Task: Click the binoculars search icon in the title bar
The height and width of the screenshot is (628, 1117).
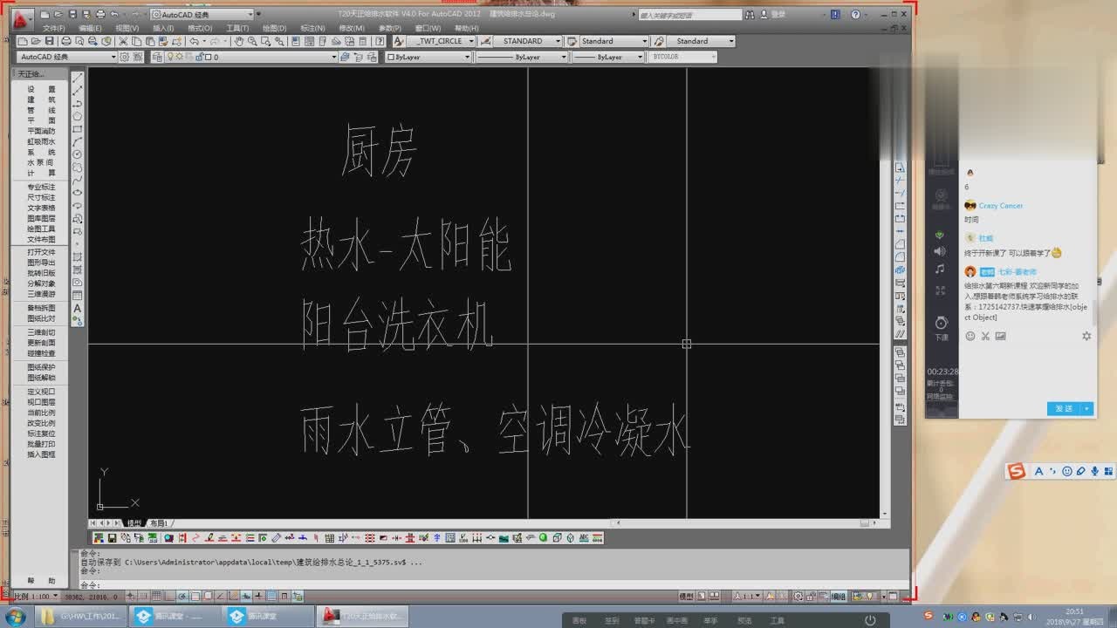Action: pos(750,14)
